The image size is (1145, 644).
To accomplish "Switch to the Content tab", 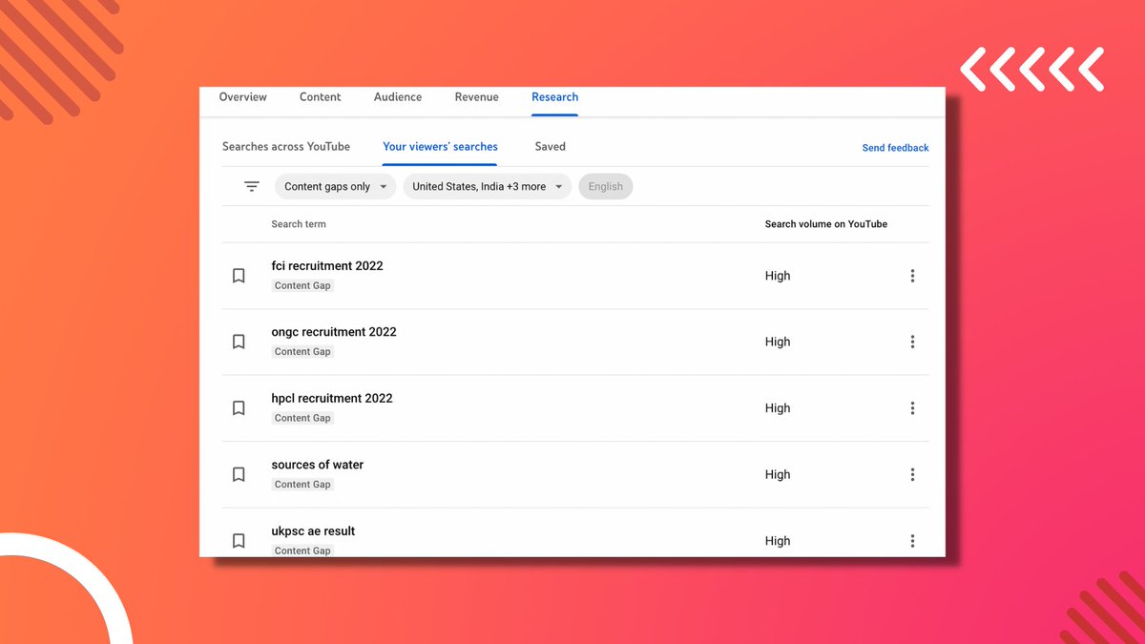I will click(321, 97).
